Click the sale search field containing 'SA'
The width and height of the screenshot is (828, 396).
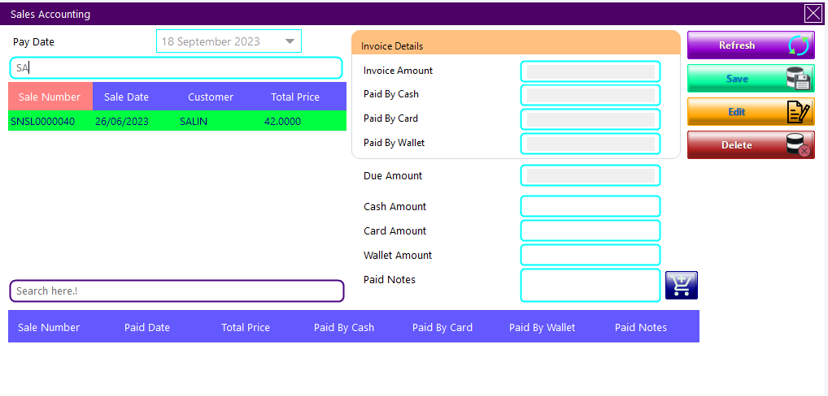click(176, 68)
